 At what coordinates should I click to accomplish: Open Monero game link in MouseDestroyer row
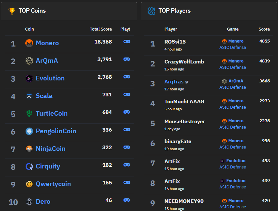coord(236,121)
